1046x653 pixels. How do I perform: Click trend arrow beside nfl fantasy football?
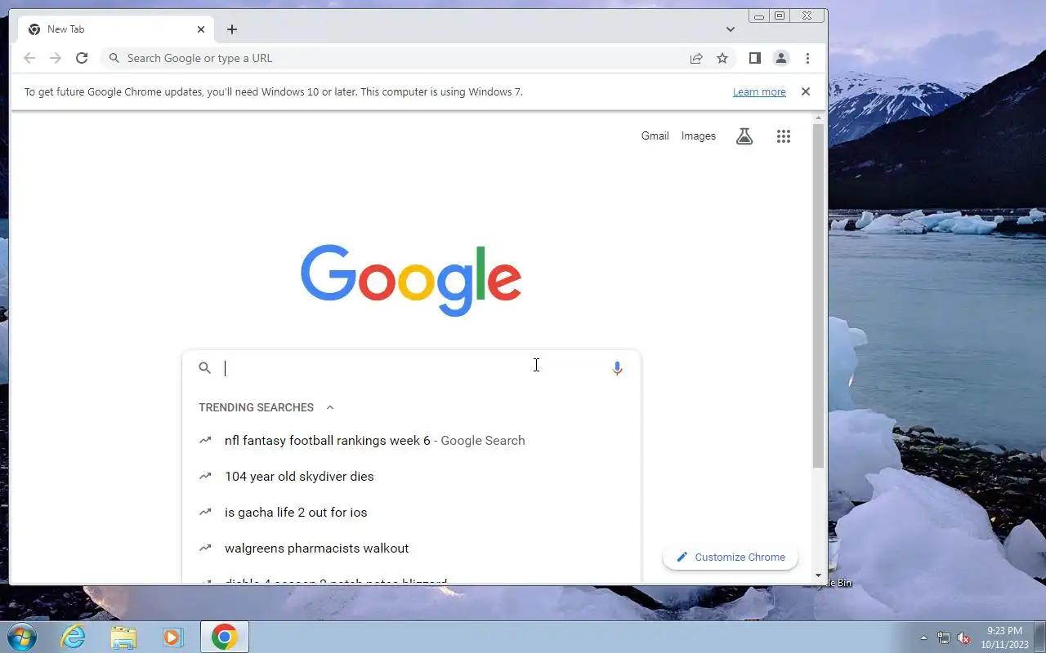coord(205,440)
